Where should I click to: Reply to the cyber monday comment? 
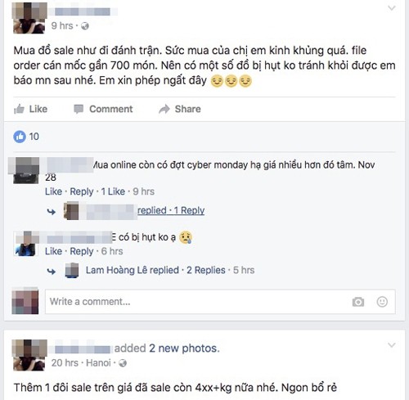[82, 191]
